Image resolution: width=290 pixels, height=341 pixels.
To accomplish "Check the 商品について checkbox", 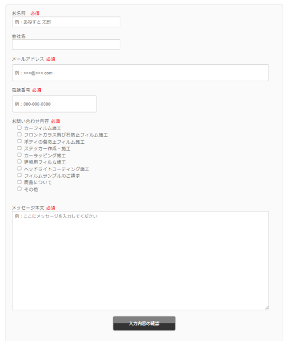I will pyautogui.click(x=19, y=182).
